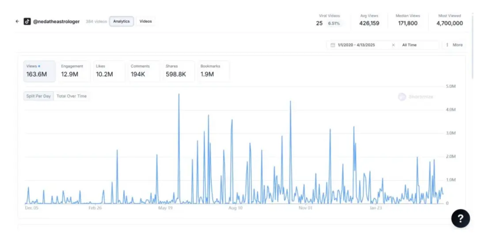Screen dimensions: 477x239
Task: Switch to the Videos tab
Action: pos(145,21)
